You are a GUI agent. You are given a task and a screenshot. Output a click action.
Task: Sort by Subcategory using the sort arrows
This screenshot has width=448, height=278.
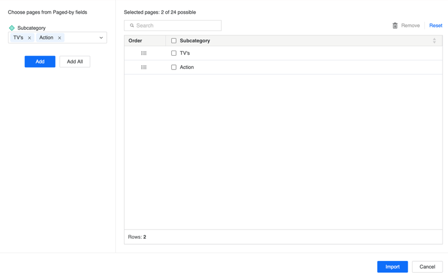[434, 41]
